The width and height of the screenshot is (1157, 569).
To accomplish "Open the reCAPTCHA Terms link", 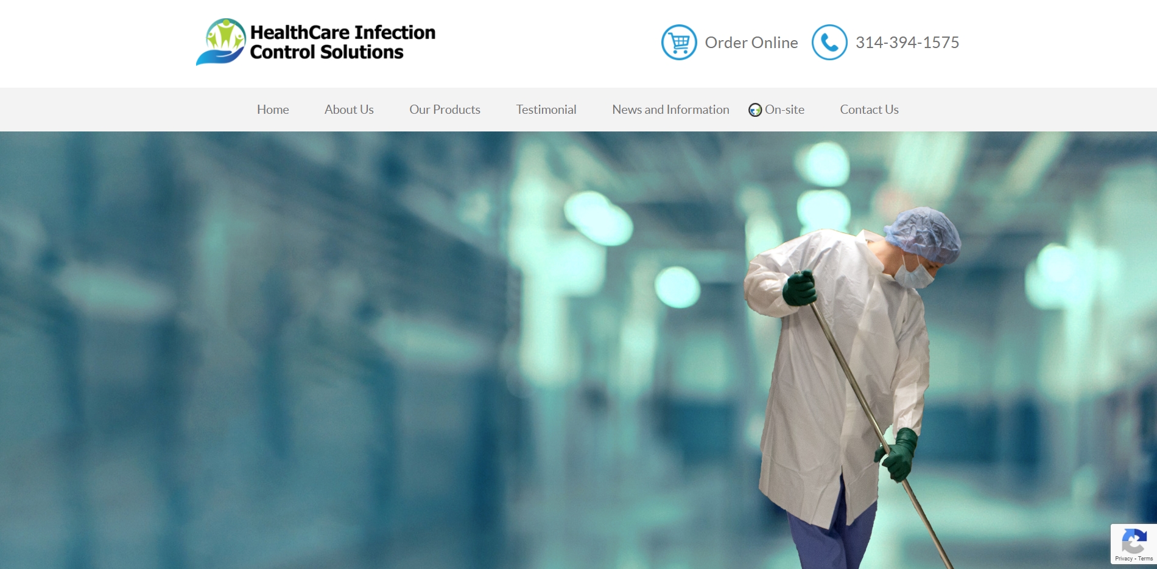I will (1145, 559).
